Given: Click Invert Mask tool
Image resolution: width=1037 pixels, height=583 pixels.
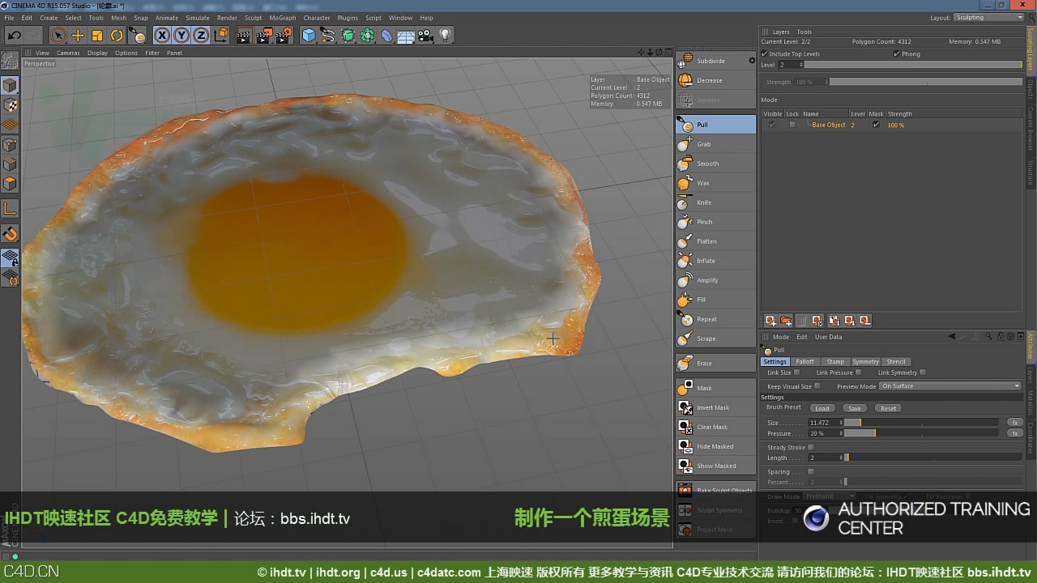Looking at the screenshot, I should point(716,407).
